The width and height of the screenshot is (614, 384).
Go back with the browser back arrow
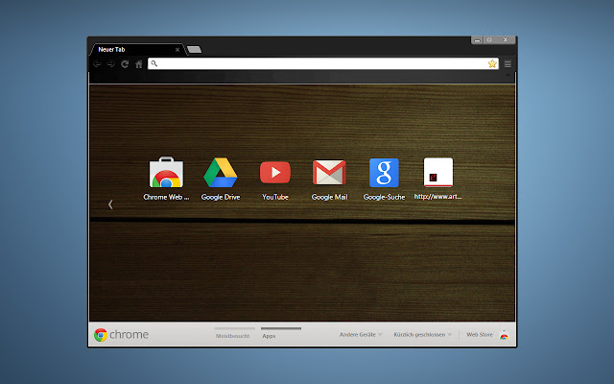coord(97,64)
